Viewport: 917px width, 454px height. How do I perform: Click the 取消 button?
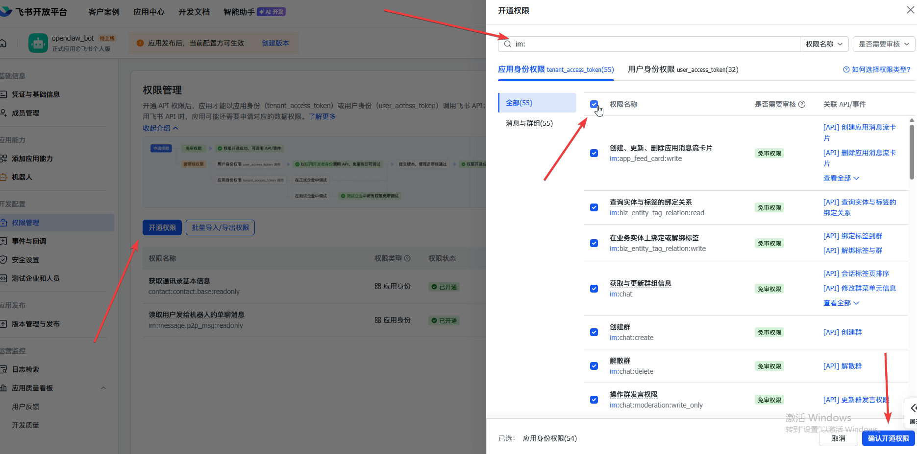[x=839, y=438]
